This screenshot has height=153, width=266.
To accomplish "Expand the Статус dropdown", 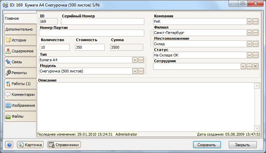I will click(x=249, y=55).
